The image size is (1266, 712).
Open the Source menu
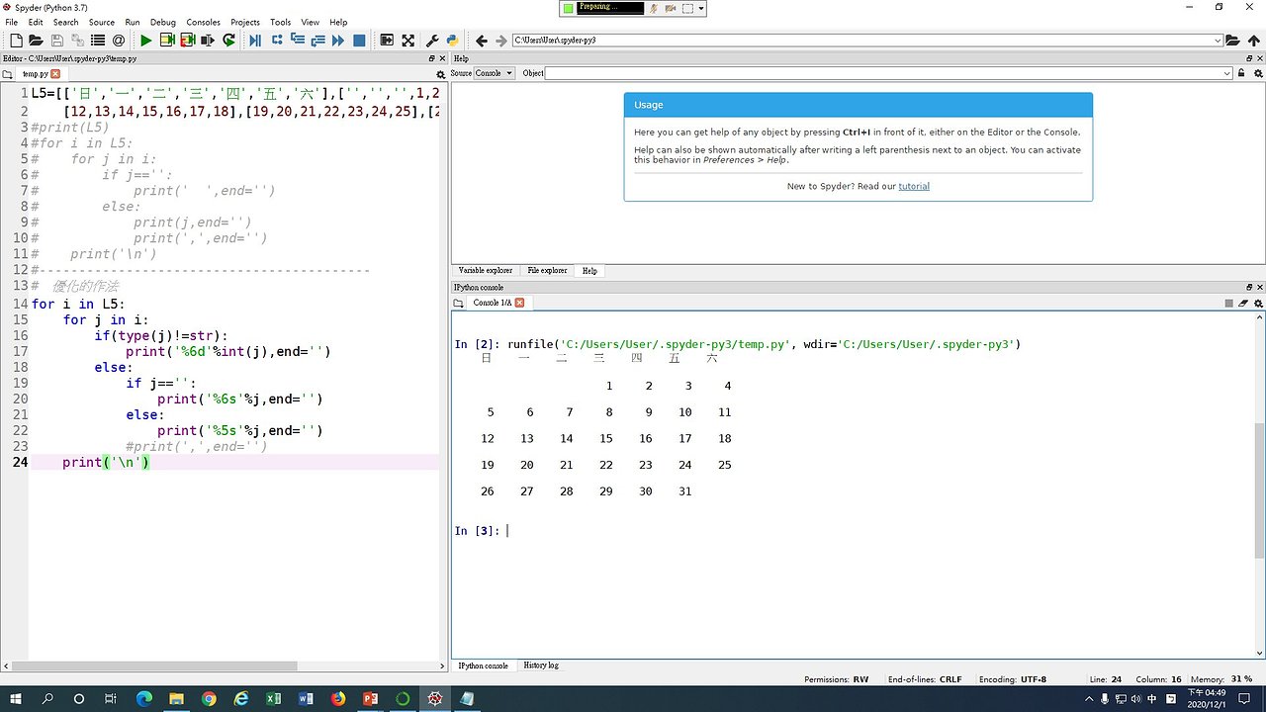tap(102, 22)
